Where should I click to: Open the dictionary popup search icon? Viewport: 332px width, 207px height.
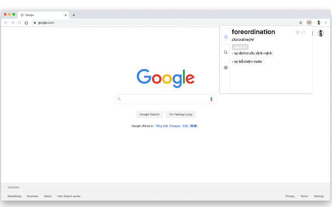click(x=226, y=52)
